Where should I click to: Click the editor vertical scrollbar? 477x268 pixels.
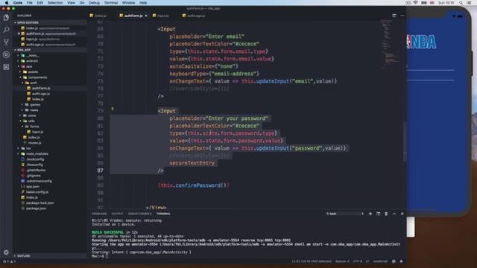coord(404,141)
